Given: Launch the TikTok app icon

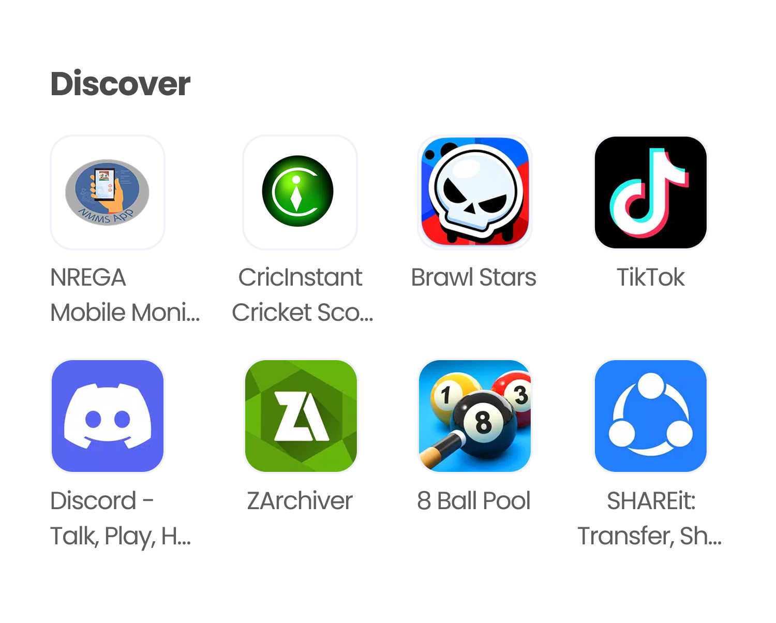Looking at the screenshot, I should click(651, 192).
